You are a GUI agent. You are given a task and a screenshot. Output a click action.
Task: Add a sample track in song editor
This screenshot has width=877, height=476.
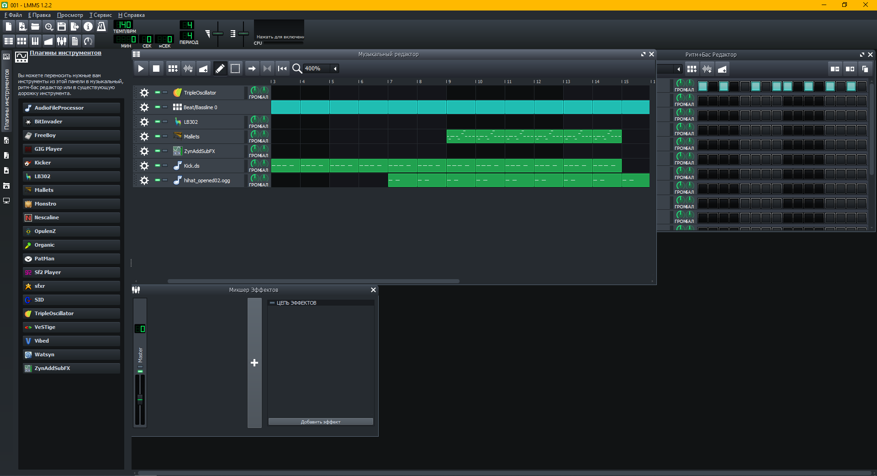point(188,69)
